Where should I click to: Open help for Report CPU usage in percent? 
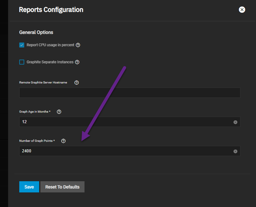point(78,45)
